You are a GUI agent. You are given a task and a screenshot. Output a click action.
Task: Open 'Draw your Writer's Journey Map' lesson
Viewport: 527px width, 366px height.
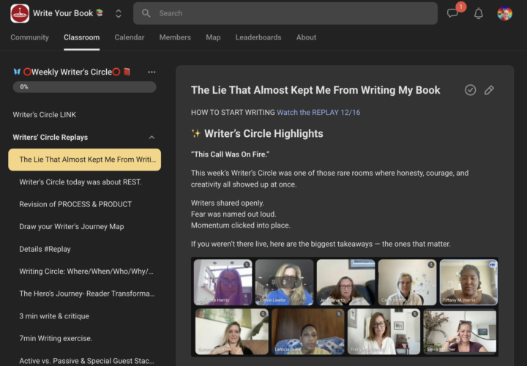click(72, 227)
